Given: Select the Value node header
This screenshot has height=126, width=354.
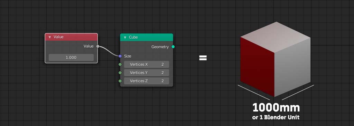Looking at the screenshot, I should (x=71, y=37).
